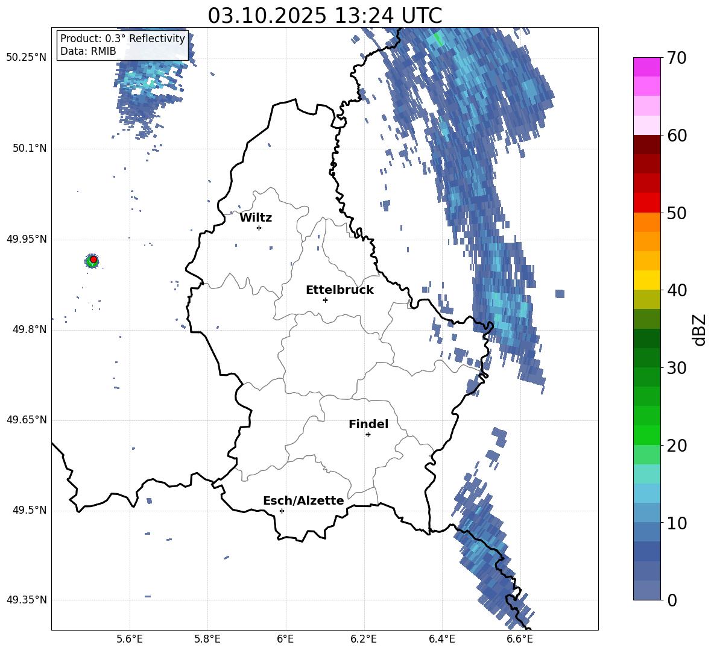Click the 6.4°E longitude tick label
Viewport: 714px width, 651px height.
click(x=441, y=639)
